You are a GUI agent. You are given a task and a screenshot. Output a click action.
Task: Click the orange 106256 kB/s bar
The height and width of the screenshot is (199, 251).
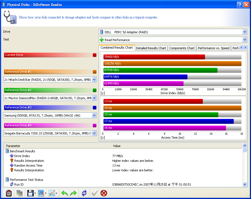pos(172,64)
